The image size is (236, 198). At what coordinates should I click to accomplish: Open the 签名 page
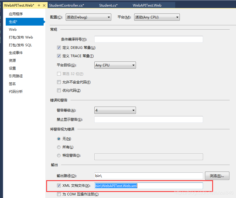click(12, 84)
